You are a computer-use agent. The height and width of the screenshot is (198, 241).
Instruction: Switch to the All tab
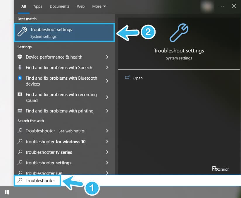23,6
